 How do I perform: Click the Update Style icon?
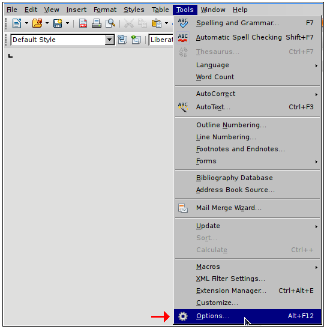coord(122,40)
